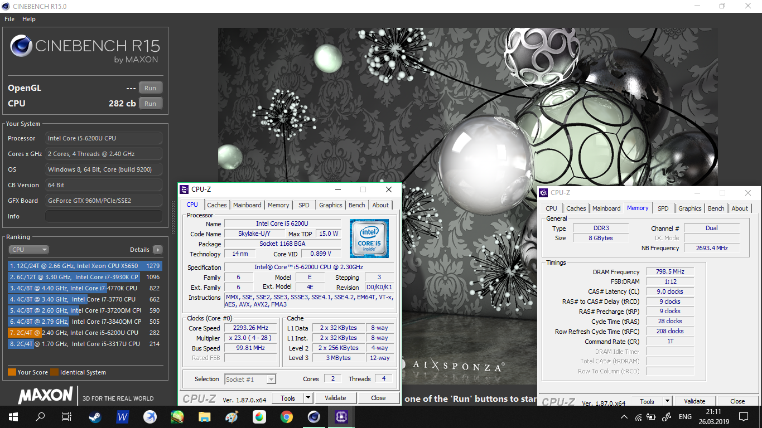Open the Action Center notifications icon
The image size is (762, 428).
tap(744, 416)
